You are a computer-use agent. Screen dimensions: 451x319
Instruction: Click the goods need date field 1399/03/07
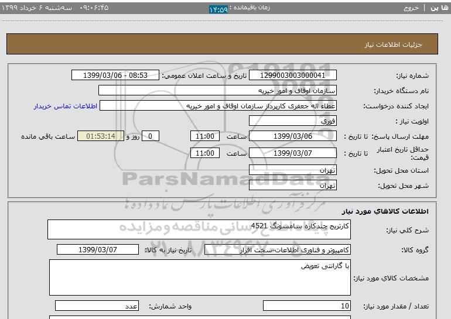(x=98, y=249)
